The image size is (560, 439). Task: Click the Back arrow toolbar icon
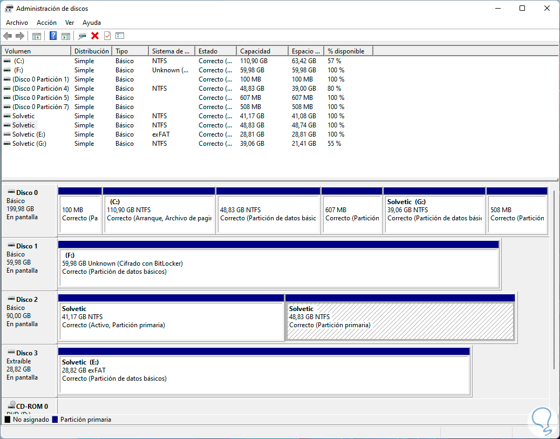(x=8, y=36)
